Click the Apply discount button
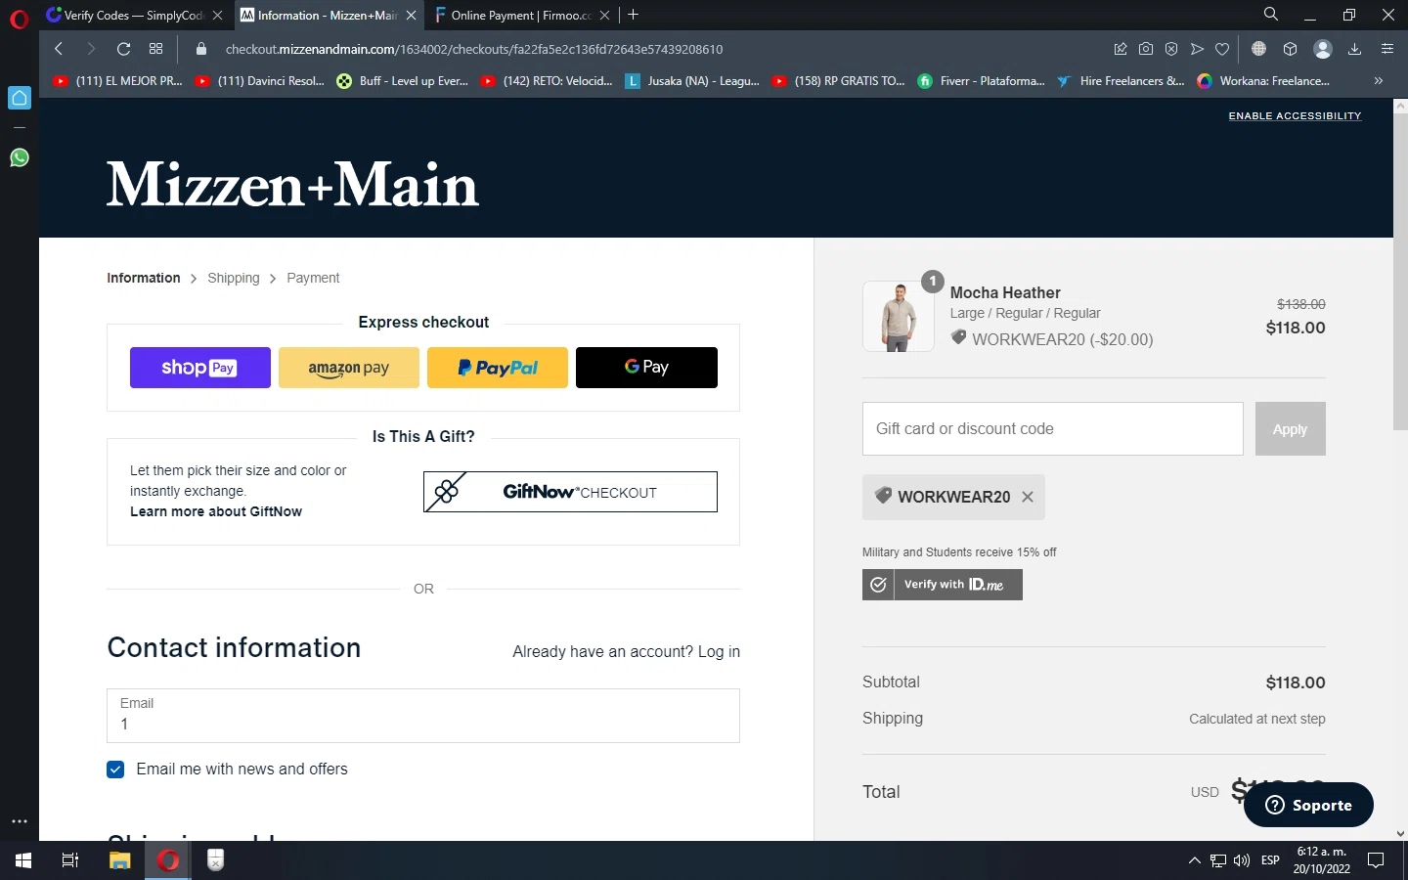The image size is (1408, 880). pos(1291,428)
